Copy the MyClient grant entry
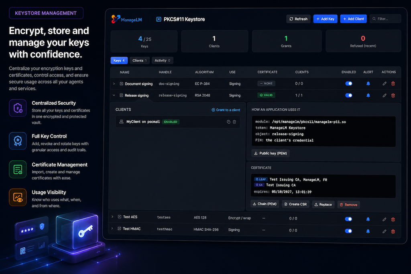The height and width of the screenshot is (274, 411). [228, 122]
